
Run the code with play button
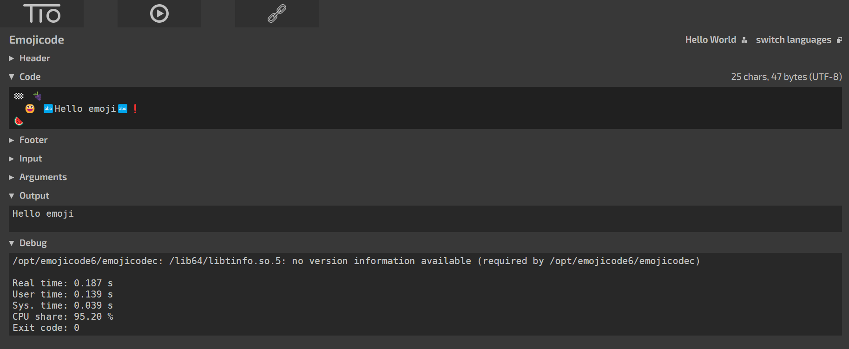(159, 13)
